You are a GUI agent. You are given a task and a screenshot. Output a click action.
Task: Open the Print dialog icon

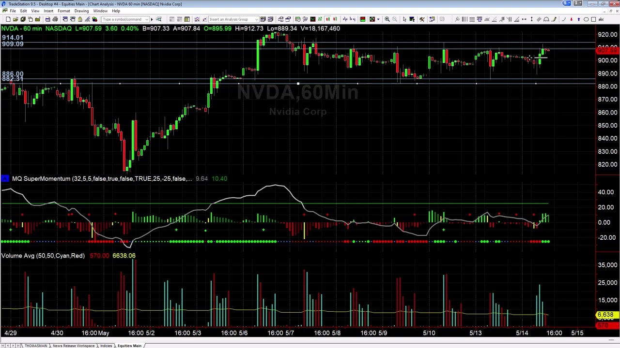pyautogui.click(x=55, y=19)
